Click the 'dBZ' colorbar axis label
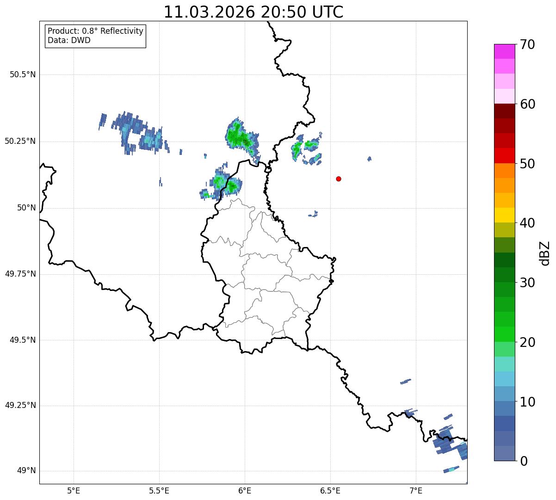 [545, 253]
